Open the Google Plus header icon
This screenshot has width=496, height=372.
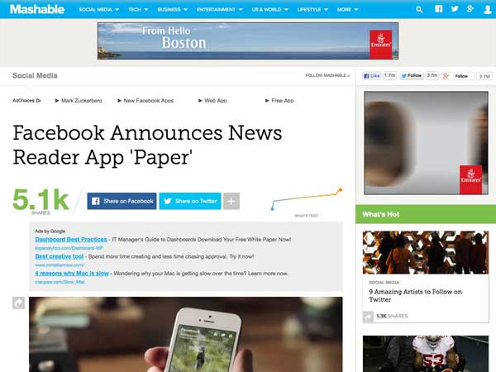pyautogui.click(x=470, y=9)
